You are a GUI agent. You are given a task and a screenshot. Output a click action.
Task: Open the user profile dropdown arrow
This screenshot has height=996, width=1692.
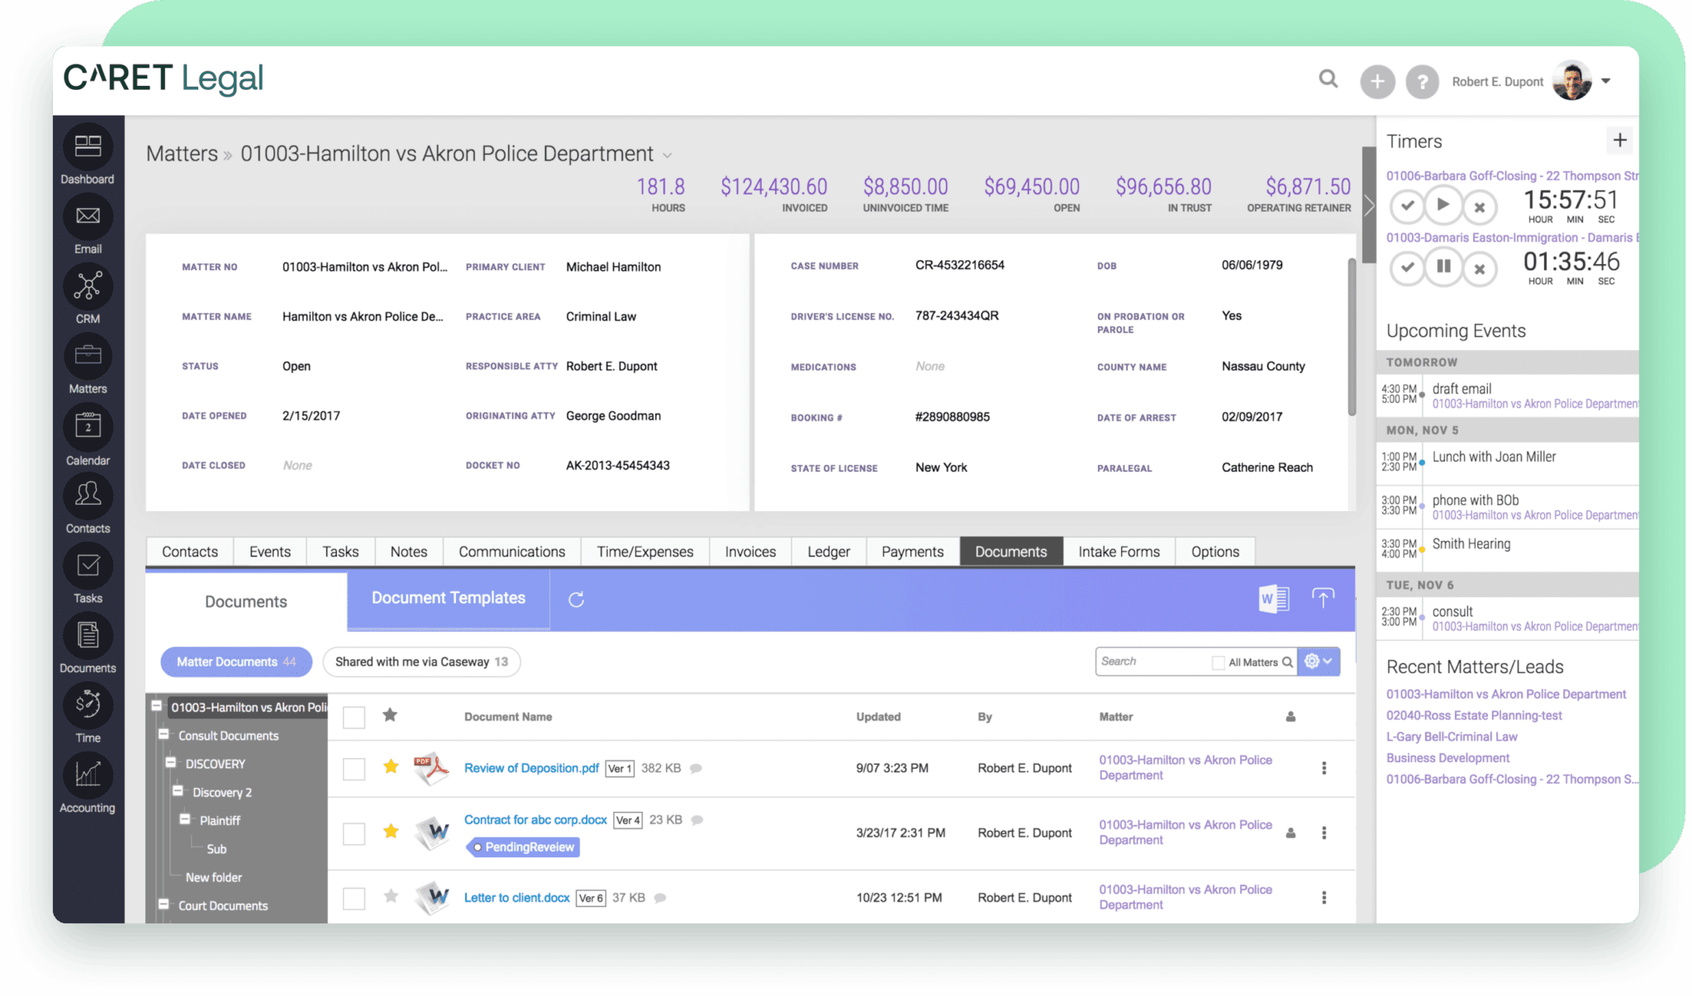(1605, 81)
